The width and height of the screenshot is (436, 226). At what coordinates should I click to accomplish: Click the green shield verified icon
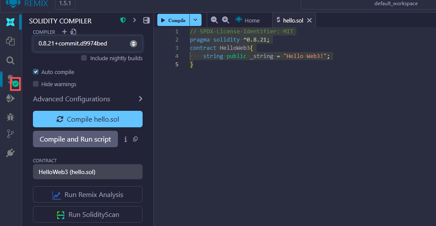pos(123,20)
